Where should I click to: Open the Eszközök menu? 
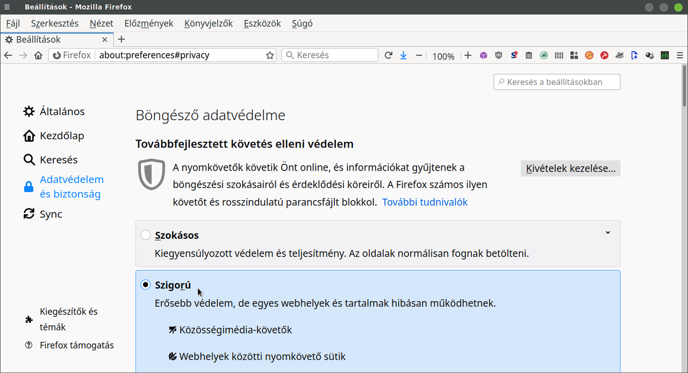262,24
